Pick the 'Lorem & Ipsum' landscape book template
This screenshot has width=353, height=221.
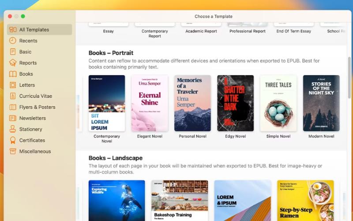pos(243,201)
